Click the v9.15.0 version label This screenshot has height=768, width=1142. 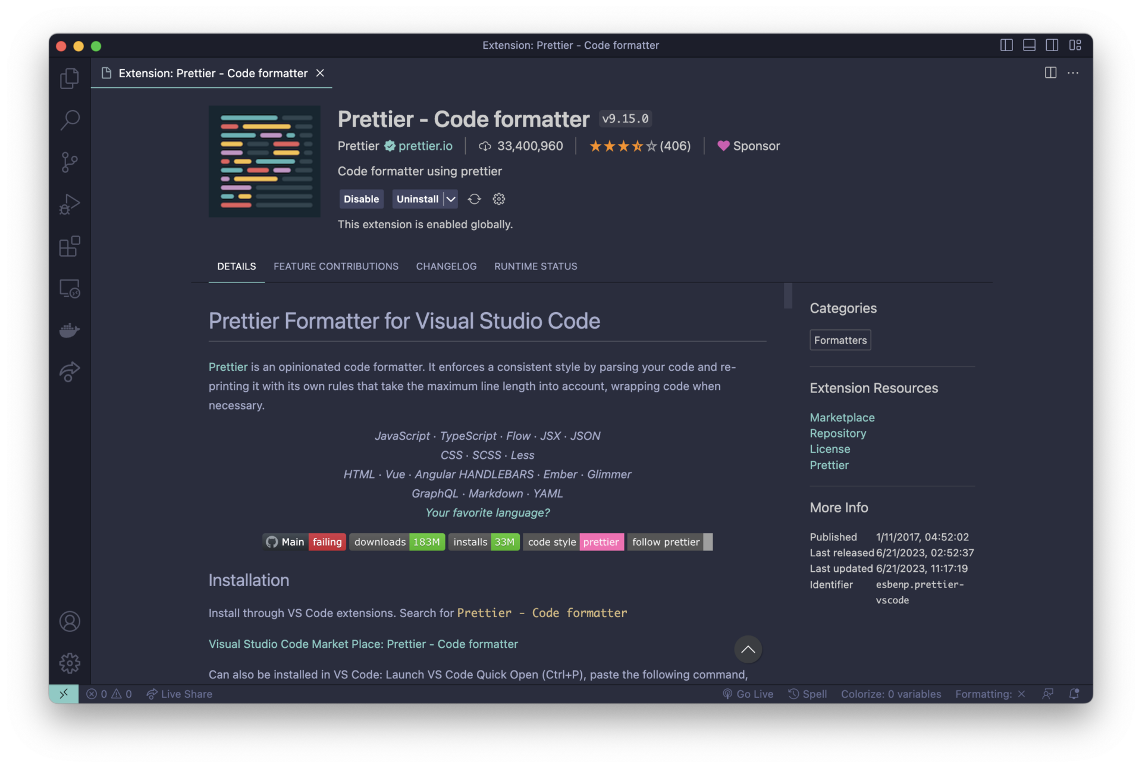pyautogui.click(x=625, y=119)
